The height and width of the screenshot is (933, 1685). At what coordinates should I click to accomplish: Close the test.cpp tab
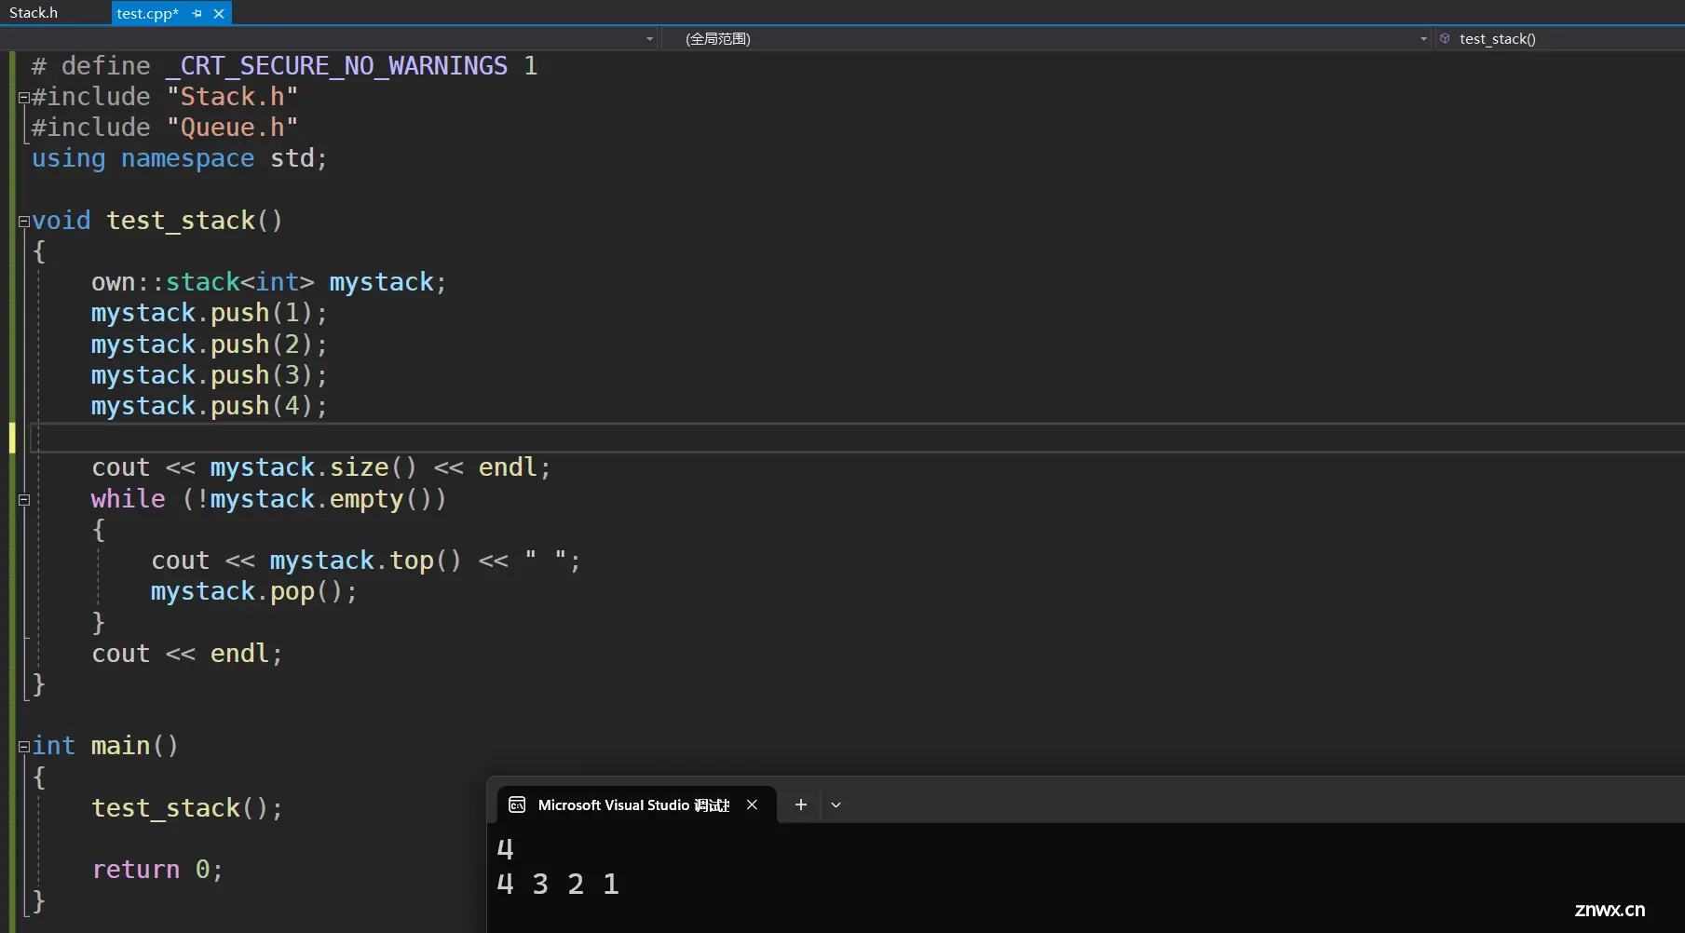(219, 13)
